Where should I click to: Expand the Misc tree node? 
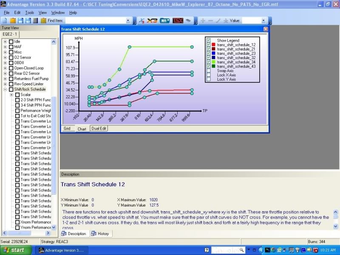click(x=5, y=52)
